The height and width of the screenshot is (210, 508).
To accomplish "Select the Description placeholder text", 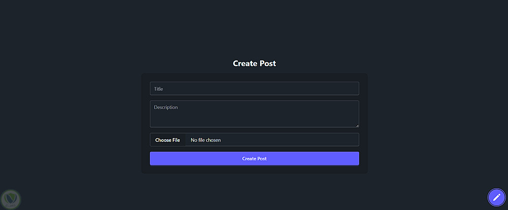I will [x=166, y=108].
